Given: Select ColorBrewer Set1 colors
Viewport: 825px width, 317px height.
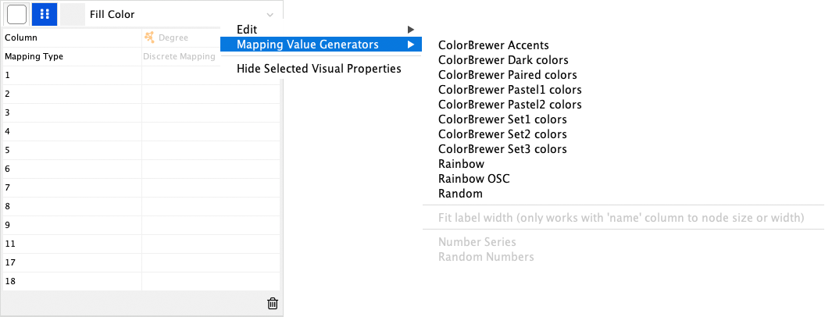Looking at the screenshot, I should click(502, 119).
